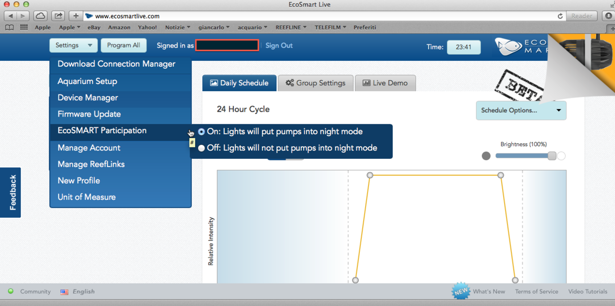Image resolution: width=615 pixels, height=306 pixels.
Task: Click the English language link
Action: [84, 292]
